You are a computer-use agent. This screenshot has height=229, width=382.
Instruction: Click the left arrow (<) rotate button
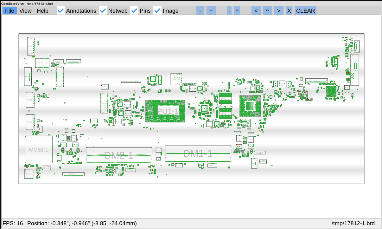(256, 11)
